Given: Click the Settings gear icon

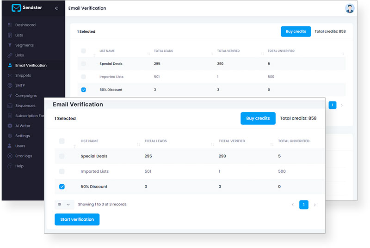Looking at the screenshot, I should pos(10,136).
